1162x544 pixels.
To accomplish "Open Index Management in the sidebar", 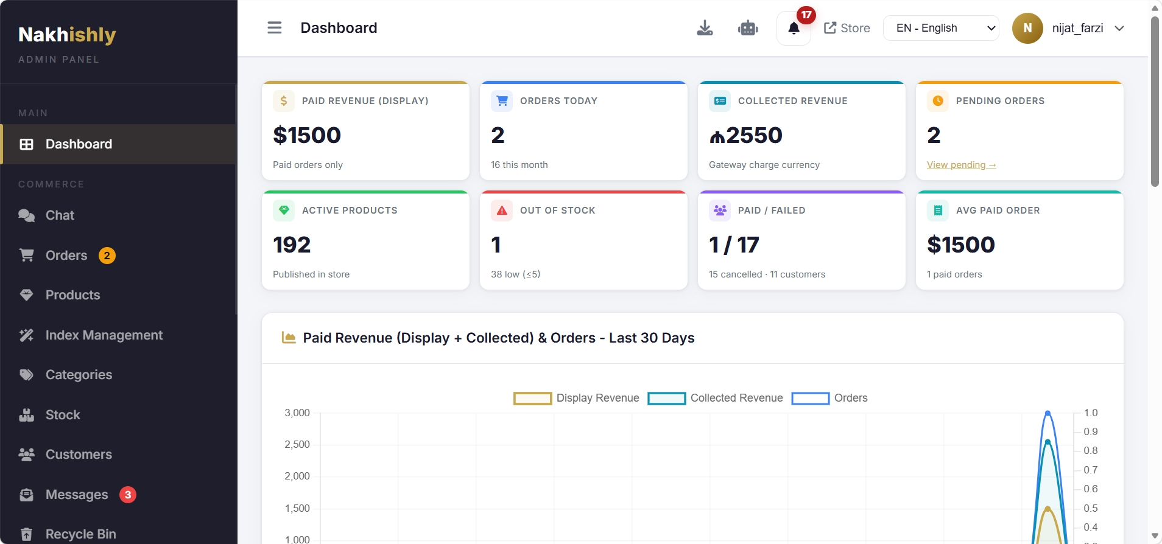I will pyautogui.click(x=119, y=335).
